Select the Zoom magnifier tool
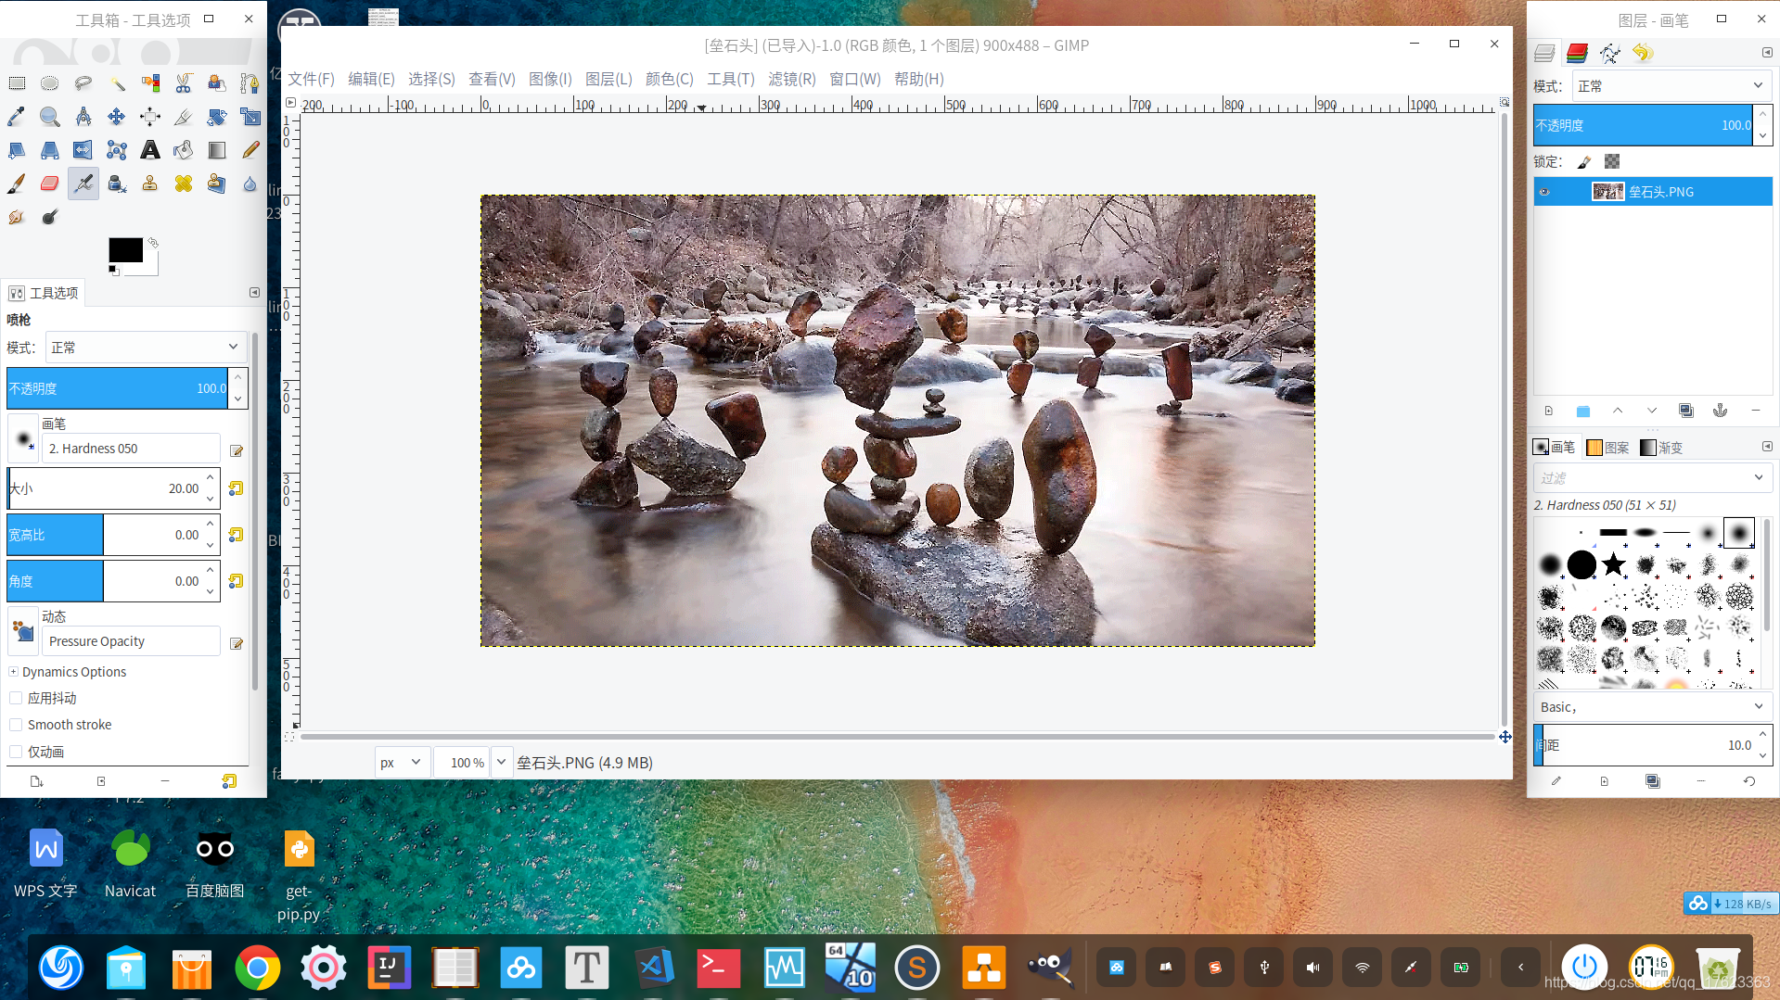1780x1000 pixels. click(50, 117)
